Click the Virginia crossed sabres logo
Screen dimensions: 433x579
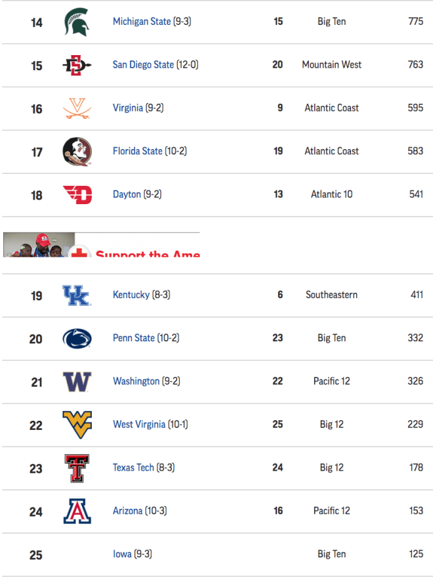[x=77, y=108]
